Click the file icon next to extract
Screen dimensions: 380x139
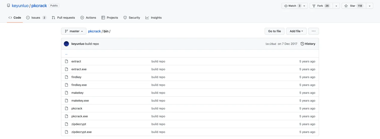[x=66, y=61]
